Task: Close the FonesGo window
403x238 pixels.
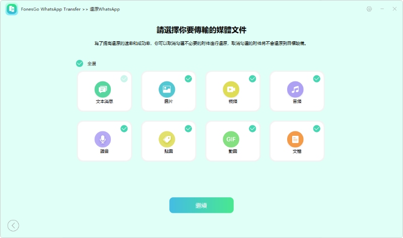Action: pyautogui.click(x=394, y=9)
